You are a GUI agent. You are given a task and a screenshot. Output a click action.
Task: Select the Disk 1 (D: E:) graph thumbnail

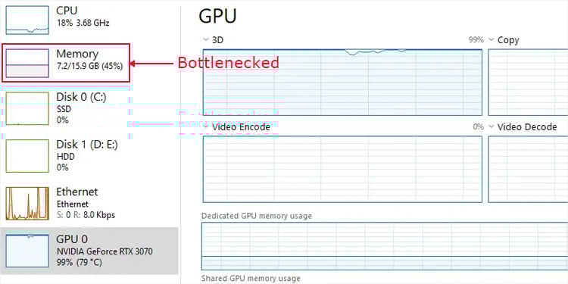pyautogui.click(x=27, y=156)
